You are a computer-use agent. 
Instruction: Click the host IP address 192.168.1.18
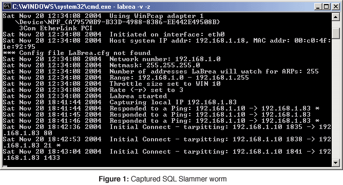220,41
